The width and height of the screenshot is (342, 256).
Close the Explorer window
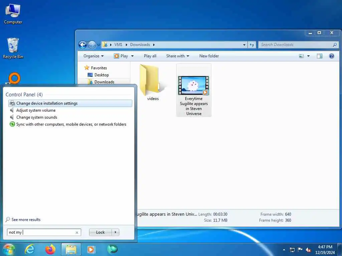pyautogui.click(x=332, y=33)
